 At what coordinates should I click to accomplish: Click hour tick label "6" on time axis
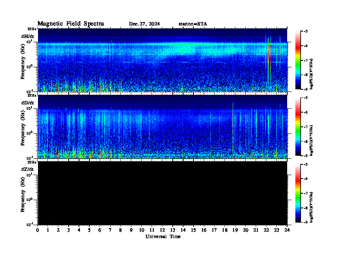(x=100, y=230)
